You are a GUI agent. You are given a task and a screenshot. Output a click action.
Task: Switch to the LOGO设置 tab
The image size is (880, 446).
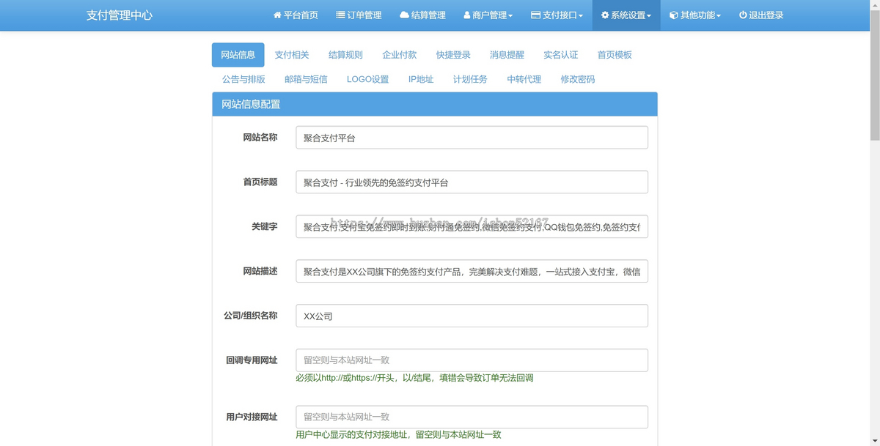click(x=368, y=79)
